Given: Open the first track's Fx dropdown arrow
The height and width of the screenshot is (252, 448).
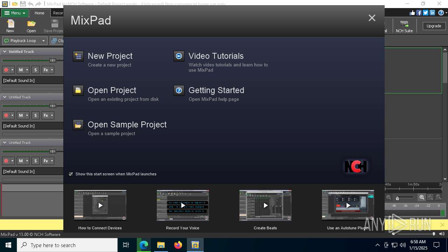Looking at the screenshot, I should [x=52, y=70].
